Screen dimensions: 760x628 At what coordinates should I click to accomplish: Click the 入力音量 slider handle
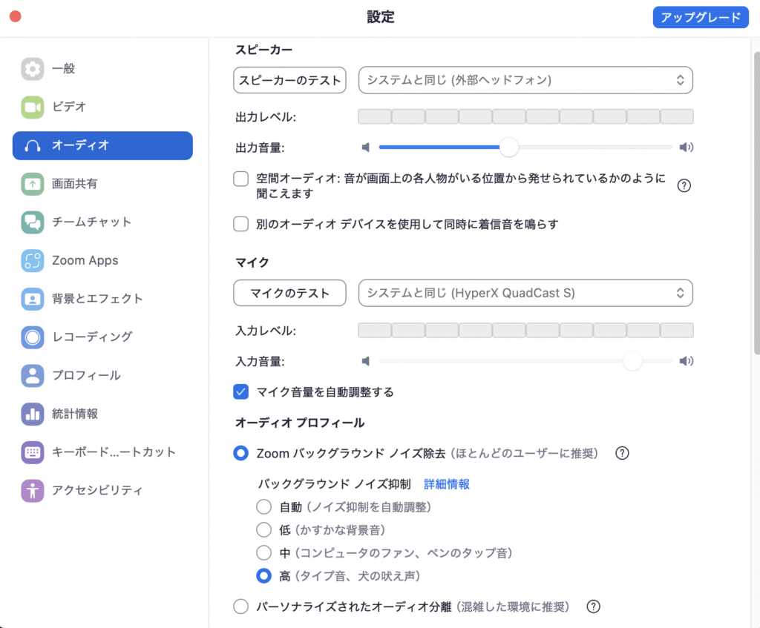pyautogui.click(x=632, y=361)
